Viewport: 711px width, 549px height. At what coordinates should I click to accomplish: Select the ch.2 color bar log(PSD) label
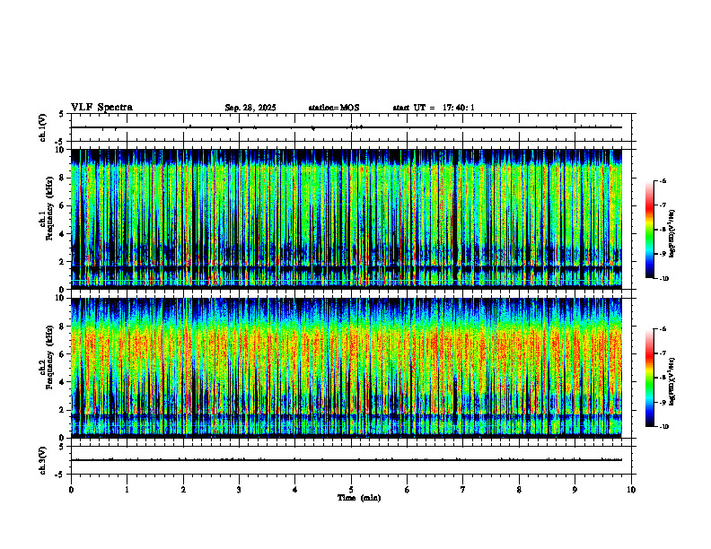coord(672,382)
